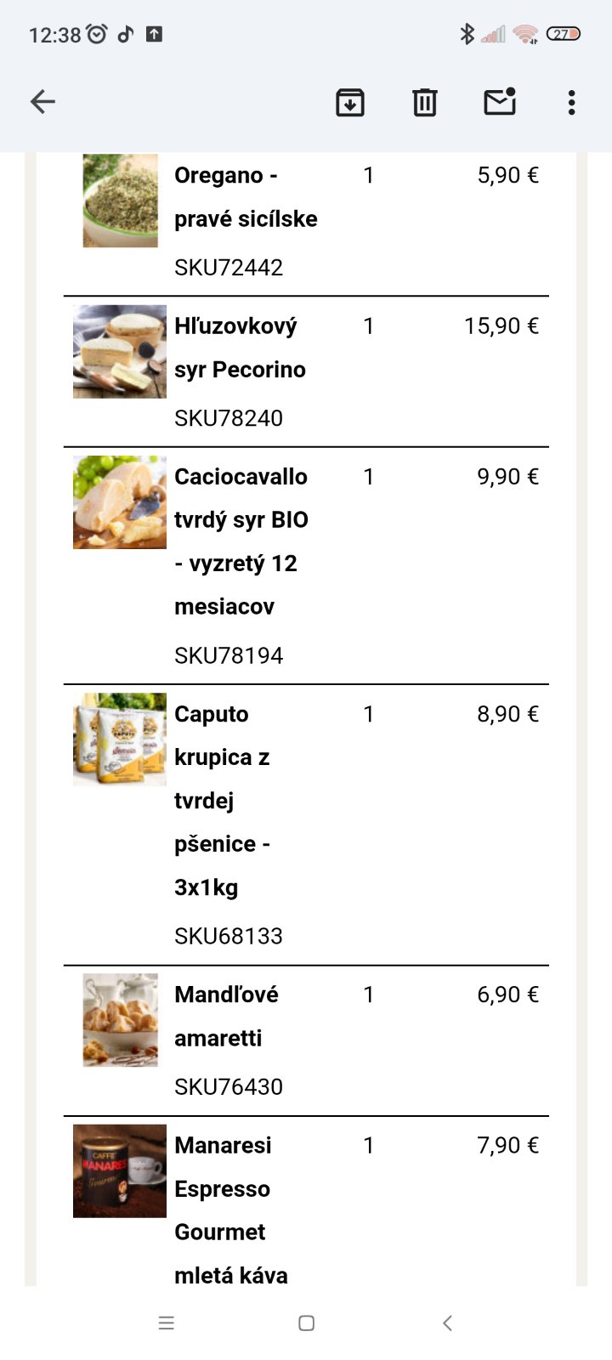Tap the Caputo flour bags image
This screenshot has width=612, height=1360.
pyautogui.click(x=120, y=739)
